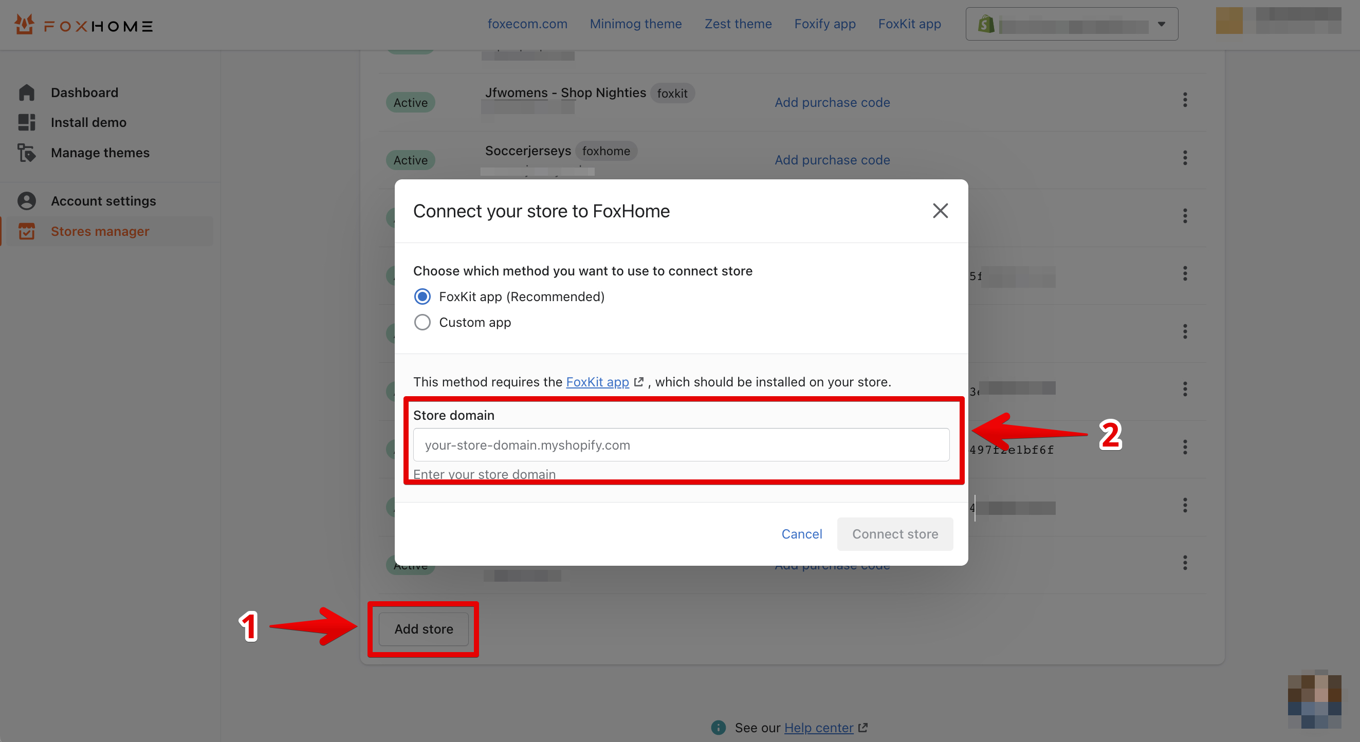Open more options for Soccerjerseys row

point(1185,158)
